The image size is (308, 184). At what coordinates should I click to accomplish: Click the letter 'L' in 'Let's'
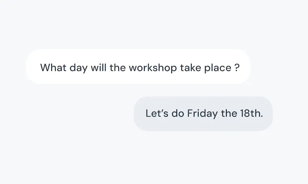[x=148, y=113]
